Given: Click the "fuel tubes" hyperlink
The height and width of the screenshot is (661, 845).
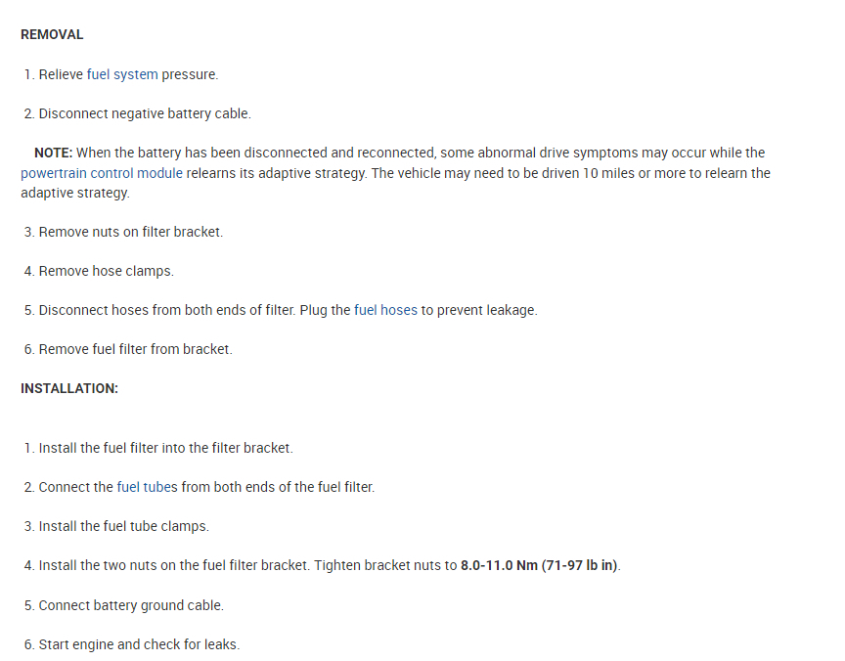Looking at the screenshot, I should pyautogui.click(x=147, y=487).
